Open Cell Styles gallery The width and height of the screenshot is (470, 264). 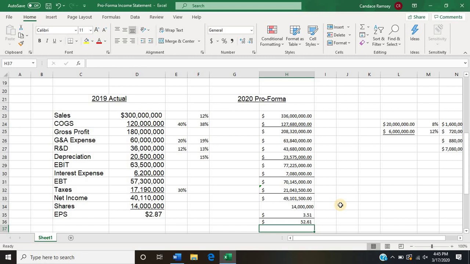click(x=312, y=36)
